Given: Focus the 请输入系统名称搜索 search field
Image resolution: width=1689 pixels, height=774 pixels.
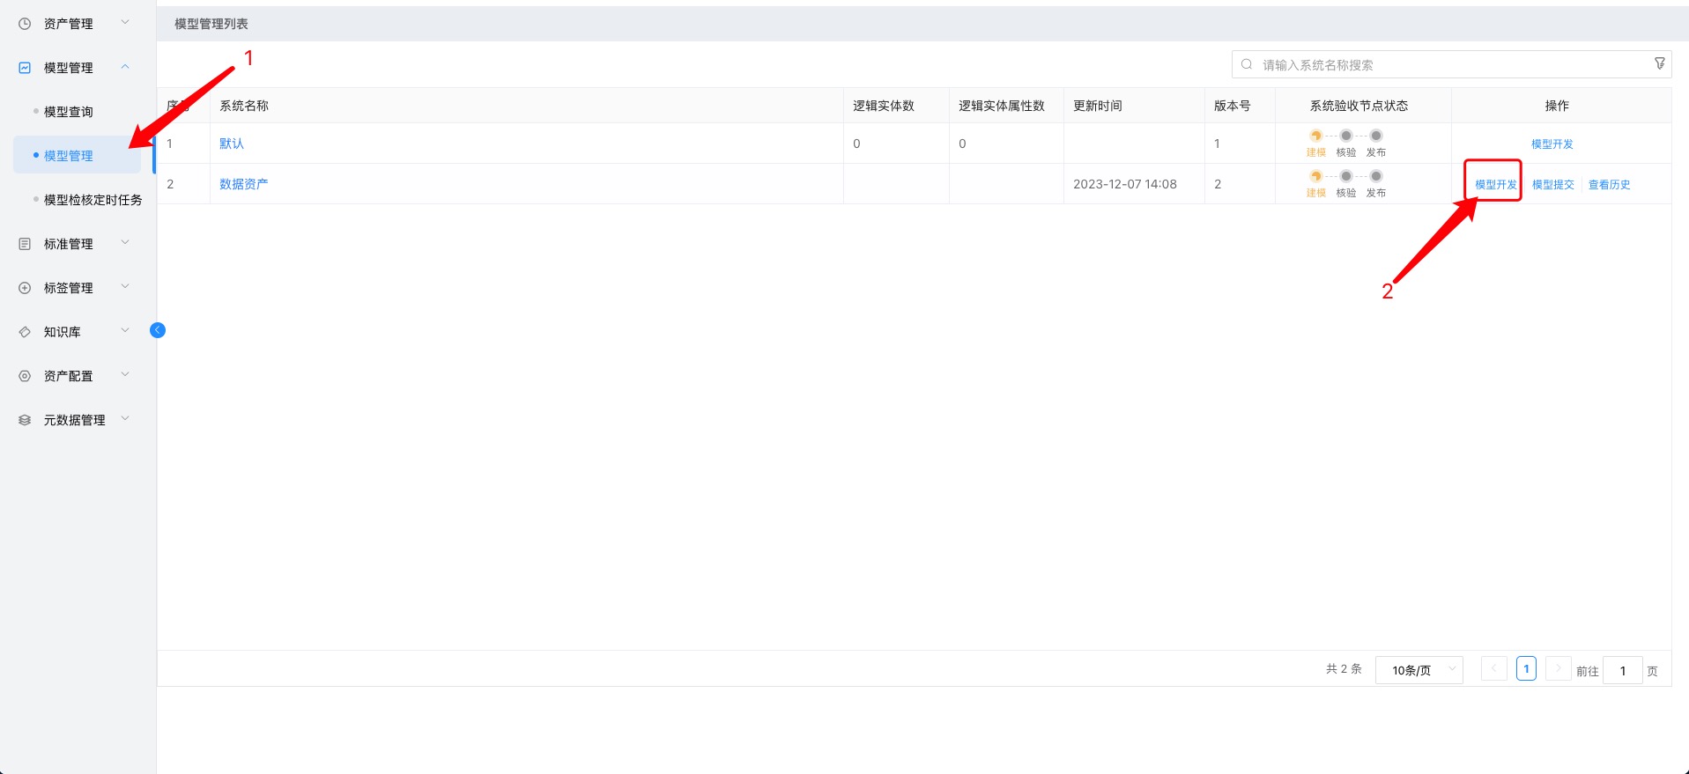Looking at the screenshot, I should coord(1451,64).
